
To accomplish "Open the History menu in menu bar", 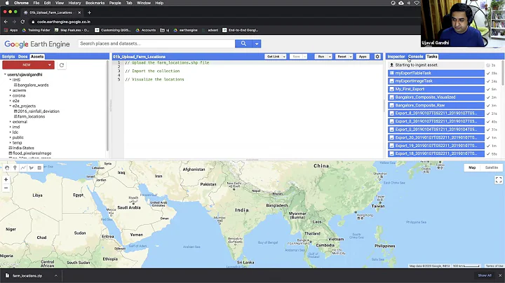I will [75, 3].
